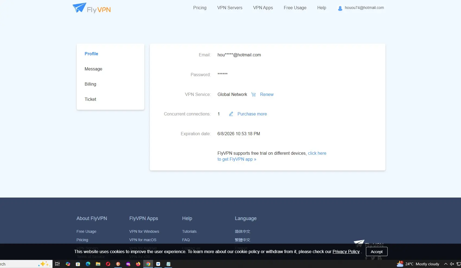461x268 pixels.
Task: Click the FlyVPN paper plane logo in header
Action: coord(92,8)
